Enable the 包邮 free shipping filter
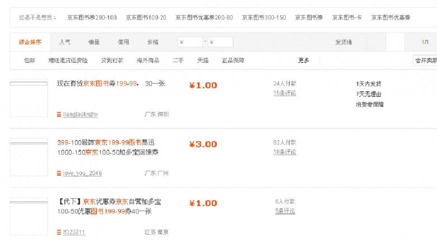 (x=29, y=61)
